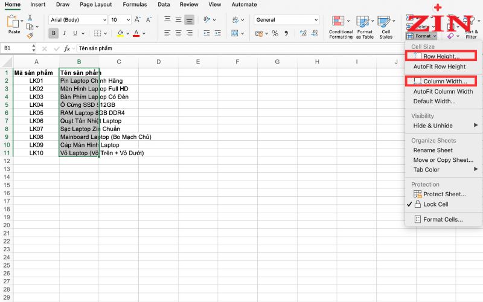Toggle Italic formatting
This screenshot has height=302, width=483.
tap(65, 33)
